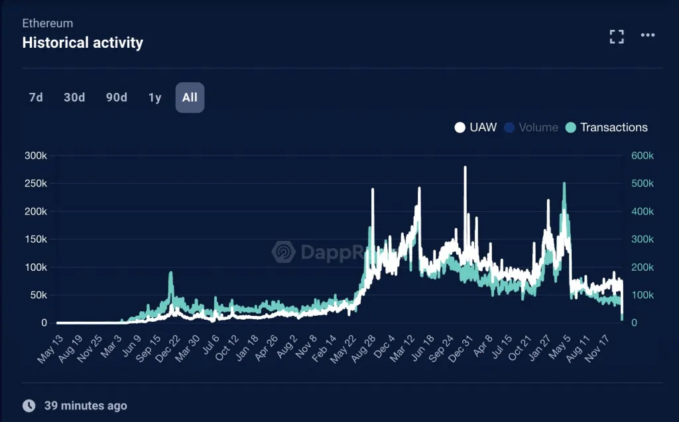
Task: Switch to the 30d time range
Action: (x=74, y=97)
